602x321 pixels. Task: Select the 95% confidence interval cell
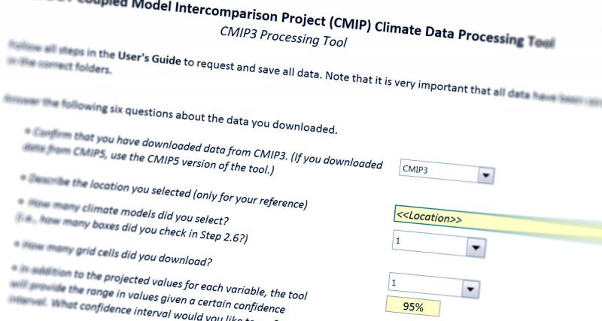tap(412, 306)
